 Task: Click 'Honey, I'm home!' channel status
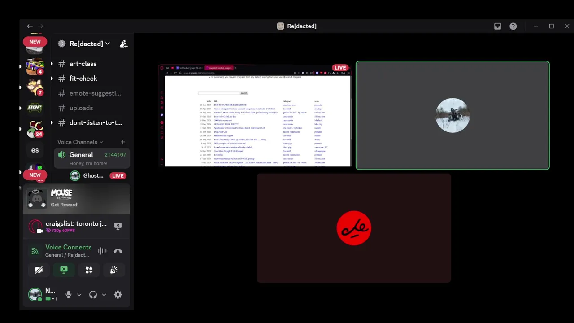click(x=88, y=163)
